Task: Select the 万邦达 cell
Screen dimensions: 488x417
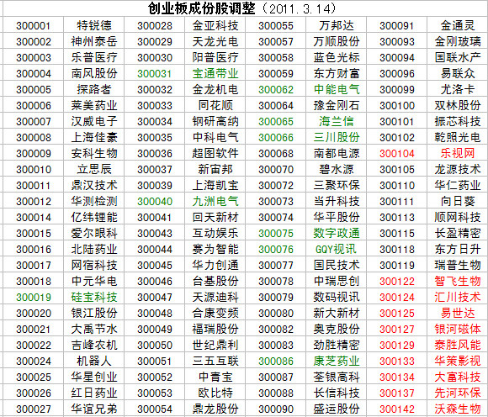Action: (337, 25)
